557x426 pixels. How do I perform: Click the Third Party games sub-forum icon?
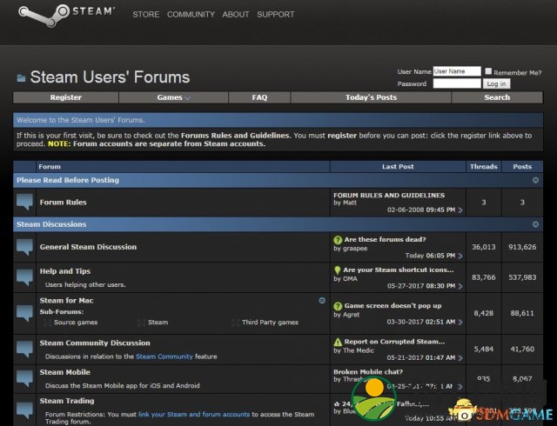point(235,323)
